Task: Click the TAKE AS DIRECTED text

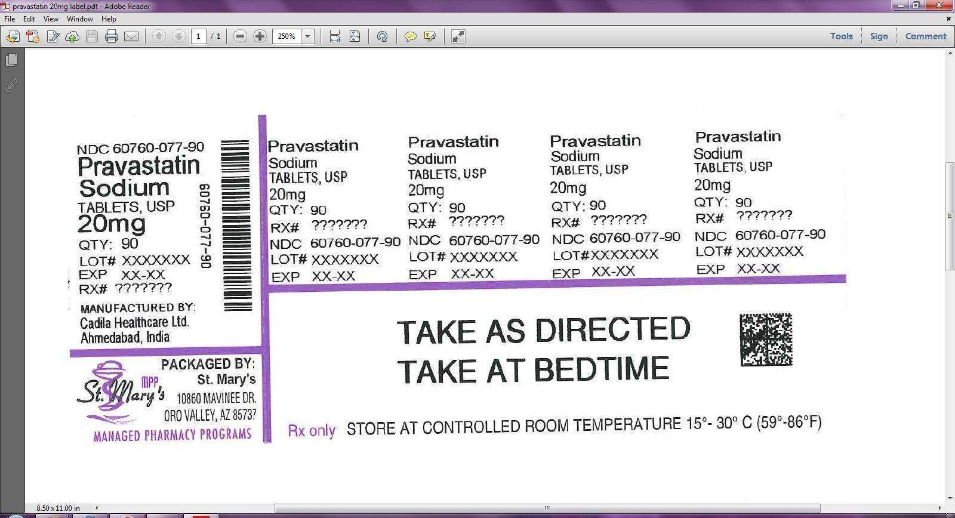Action: 544,331
